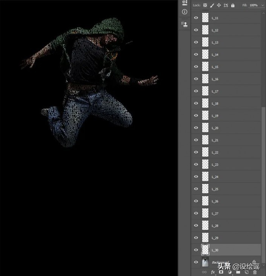266x276 pixels.
Task: Toggle visibility of layer L_20
Action: [x=196, y=128]
